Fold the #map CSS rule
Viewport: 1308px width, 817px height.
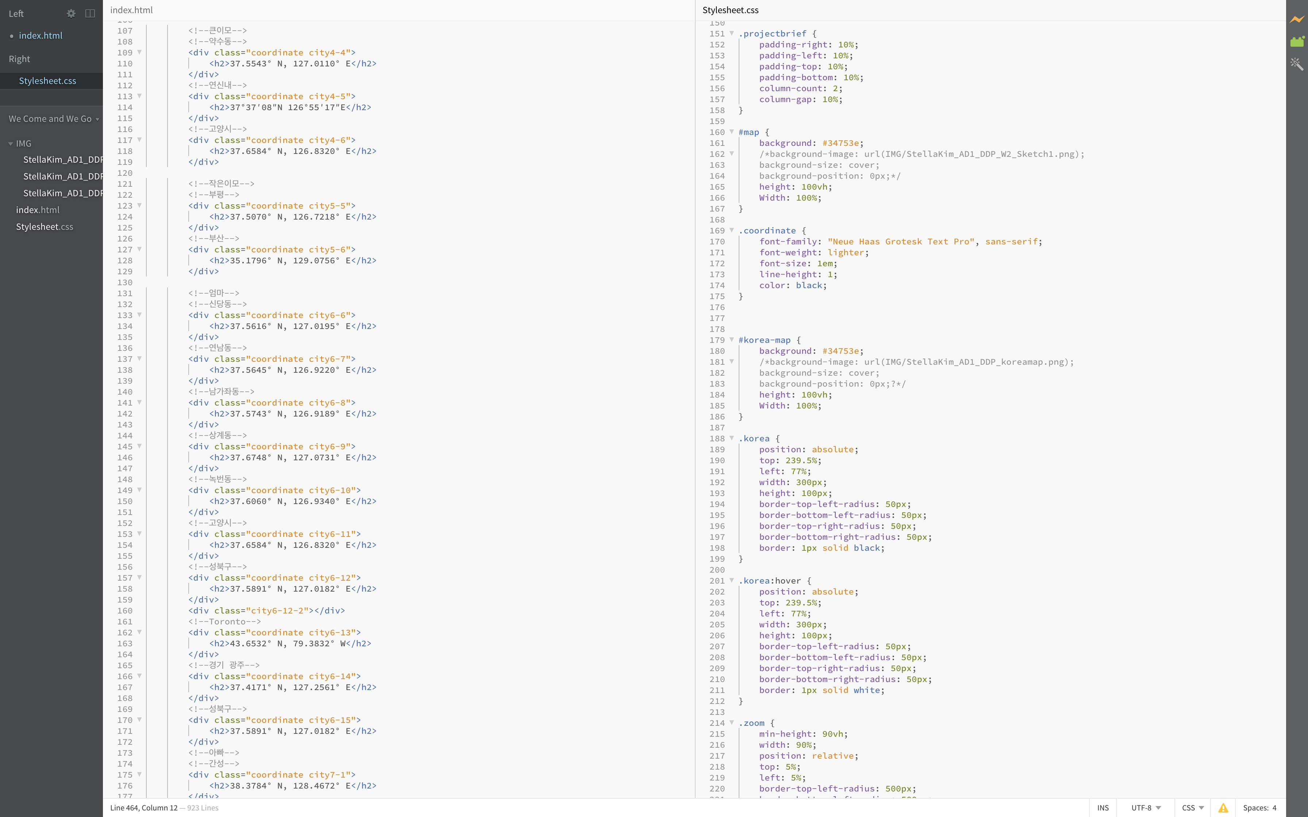[x=732, y=132]
